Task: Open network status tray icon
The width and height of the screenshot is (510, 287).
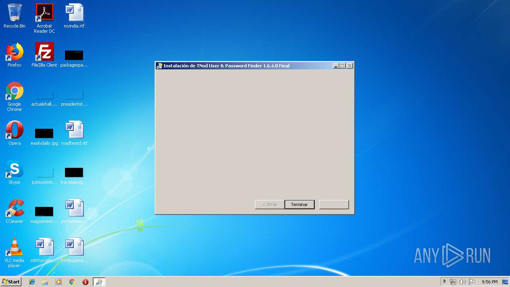Action: pos(453,282)
